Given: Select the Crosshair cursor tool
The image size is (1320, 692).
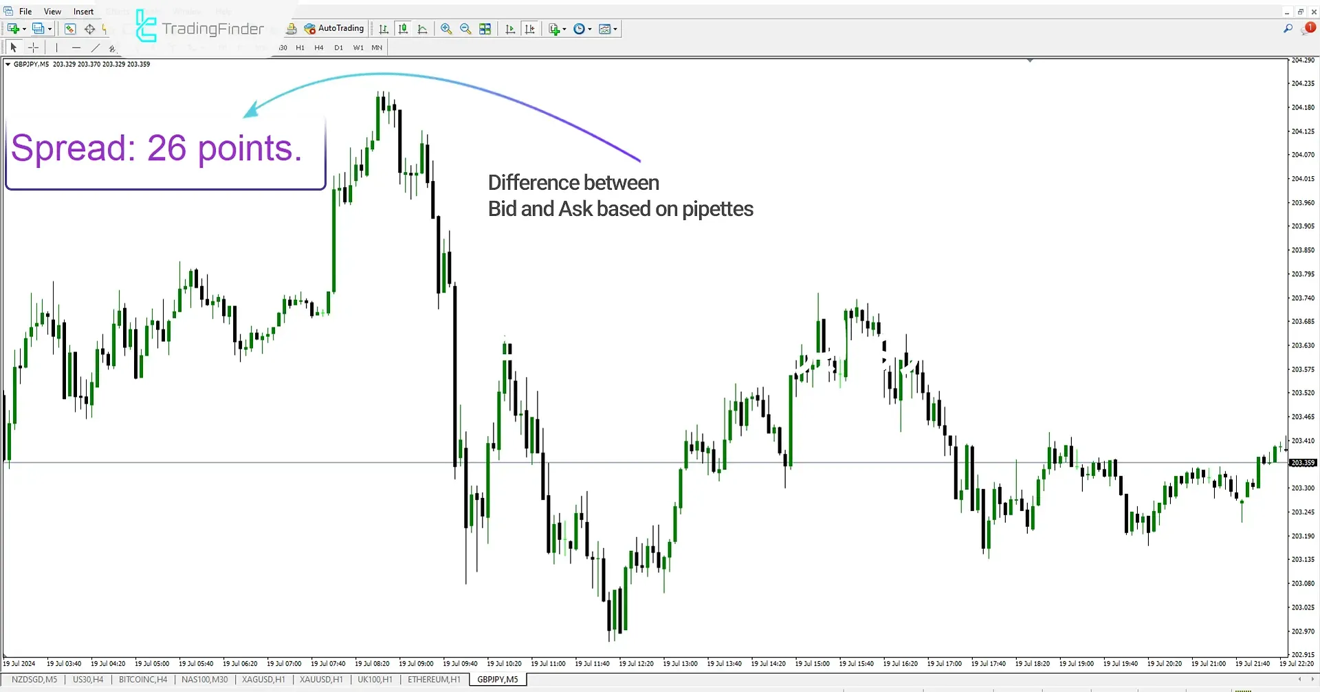Looking at the screenshot, I should coord(33,47).
